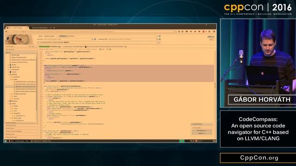The image size is (296, 166).
Task: Open the Firefox hamburger menu icon
Action: 214,32
